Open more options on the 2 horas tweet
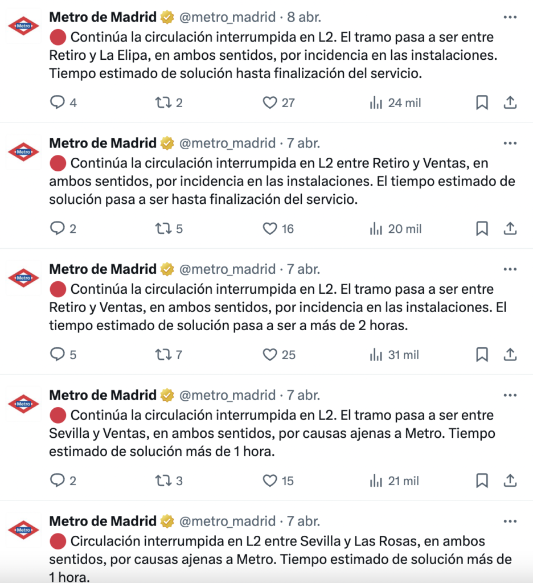Viewport: 533px width, 583px height. 510,269
